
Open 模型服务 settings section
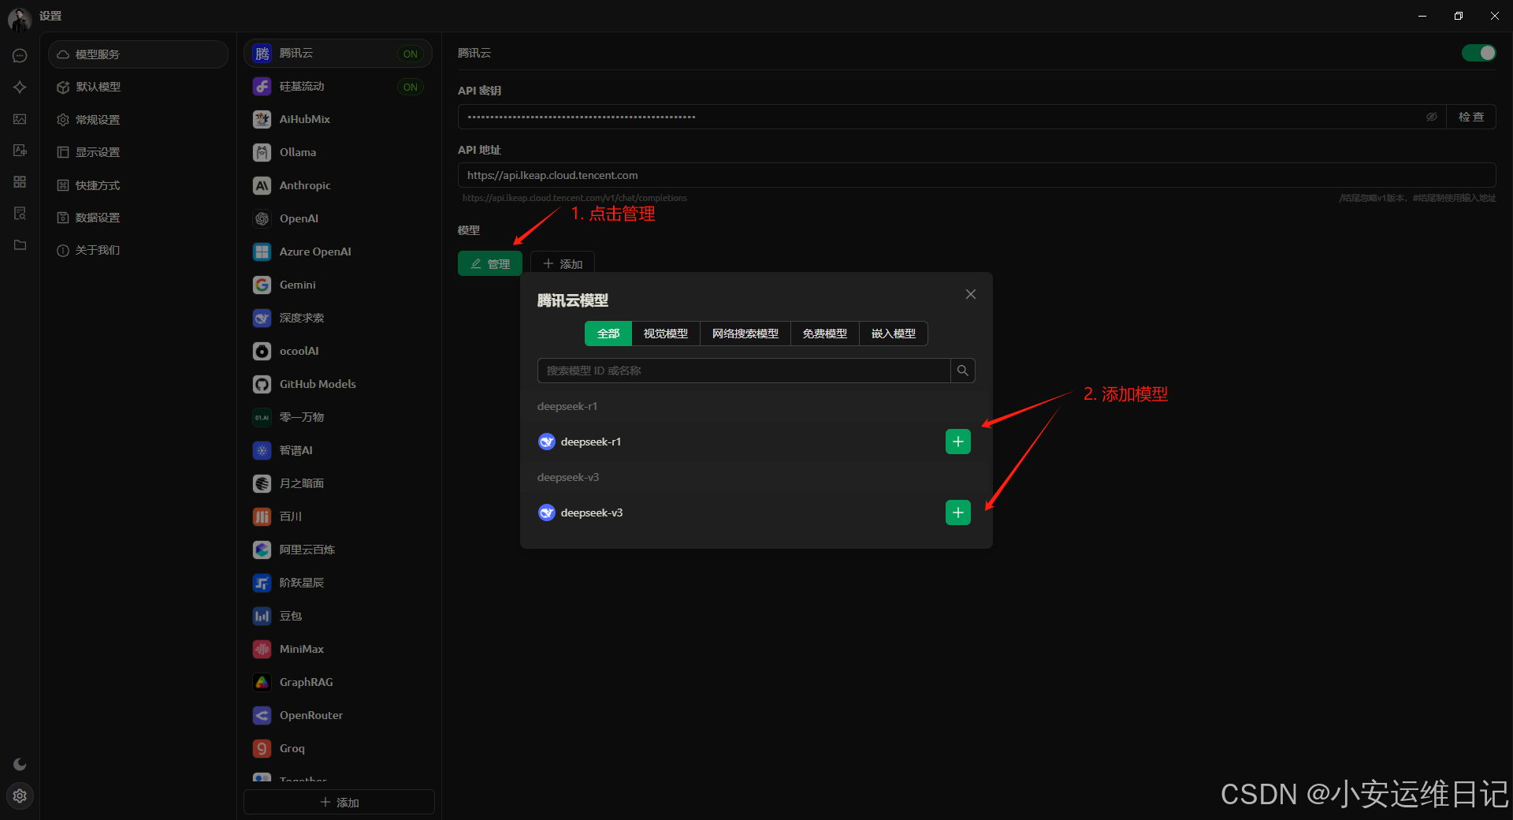[138, 54]
